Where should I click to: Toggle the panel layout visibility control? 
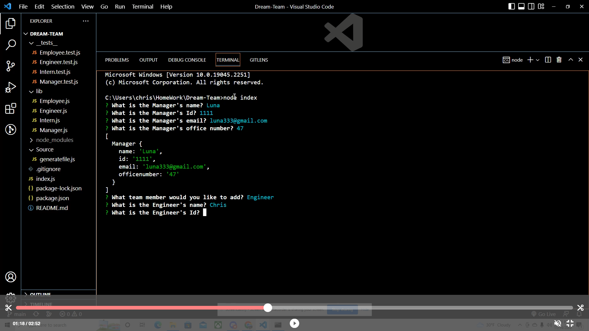pyautogui.click(x=521, y=6)
